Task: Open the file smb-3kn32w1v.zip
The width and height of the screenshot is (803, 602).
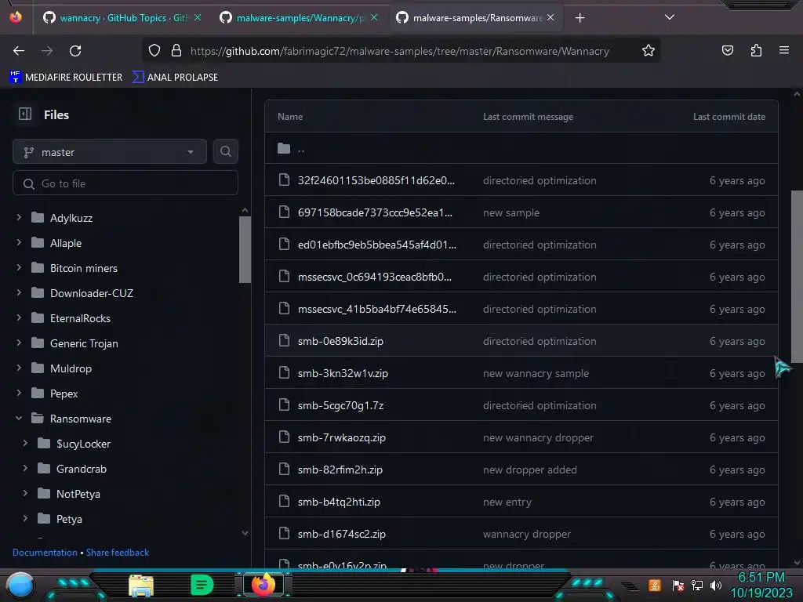Action: coord(343,373)
